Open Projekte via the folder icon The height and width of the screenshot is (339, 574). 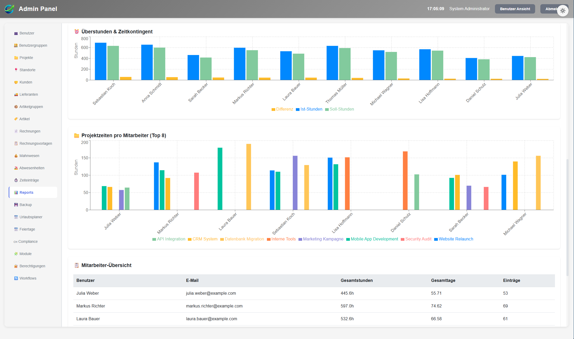pyautogui.click(x=16, y=58)
